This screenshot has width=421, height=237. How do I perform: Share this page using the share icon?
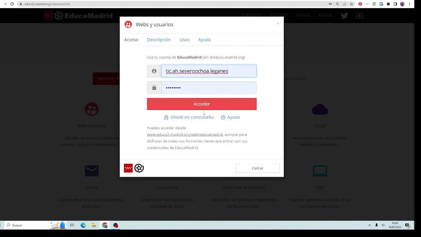pos(344,4)
